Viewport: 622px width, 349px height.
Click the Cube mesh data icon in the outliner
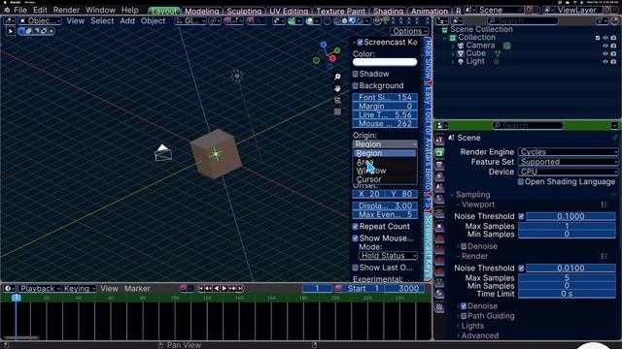pyautogui.click(x=498, y=53)
